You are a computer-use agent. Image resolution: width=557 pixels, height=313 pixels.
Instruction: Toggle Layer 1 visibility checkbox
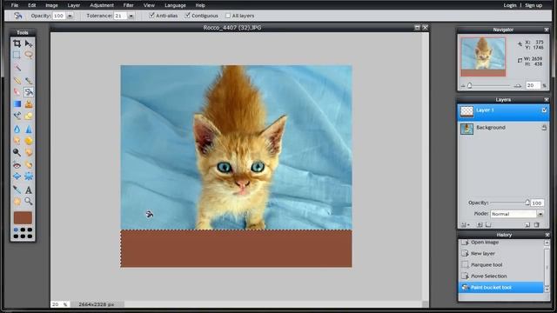pos(544,110)
